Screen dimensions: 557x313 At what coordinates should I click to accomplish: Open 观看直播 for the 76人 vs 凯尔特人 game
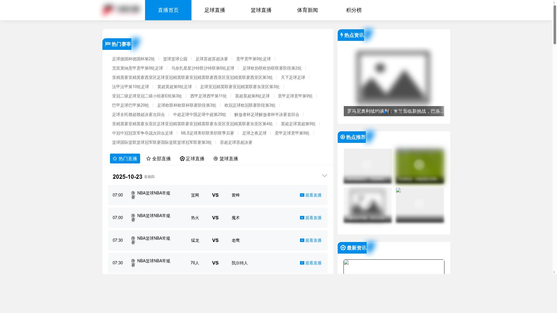[x=311, y=263]
